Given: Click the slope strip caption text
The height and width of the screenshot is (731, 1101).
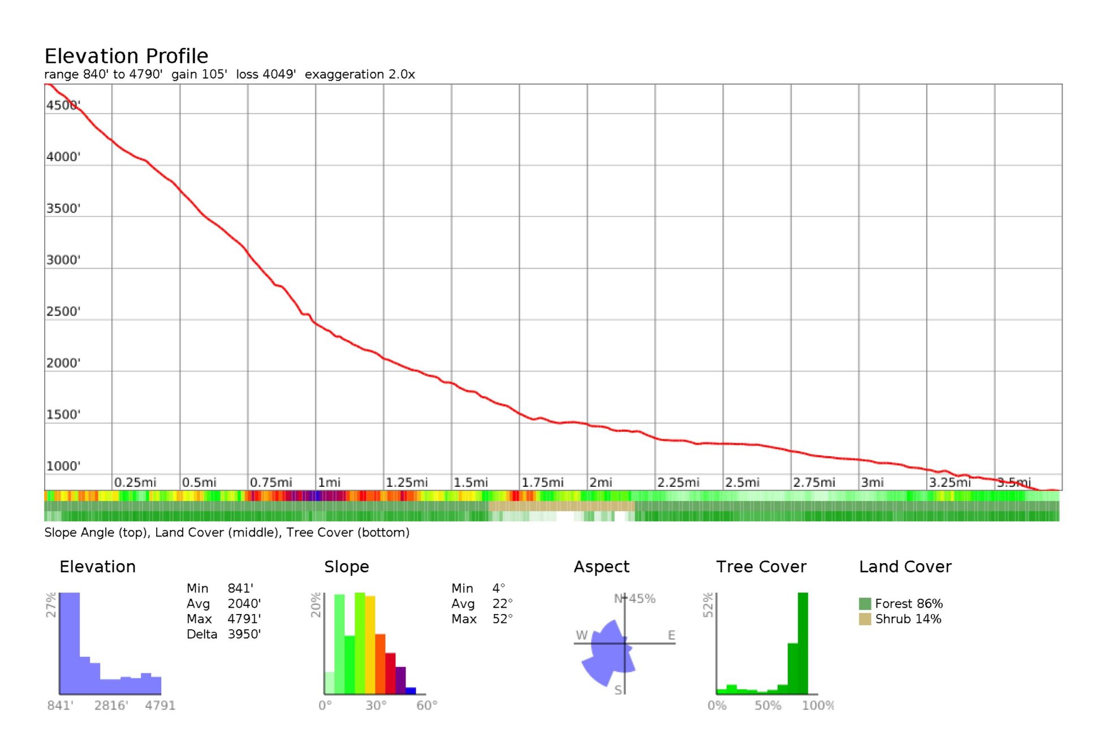Looking at the screenshot, I should 227,533.
